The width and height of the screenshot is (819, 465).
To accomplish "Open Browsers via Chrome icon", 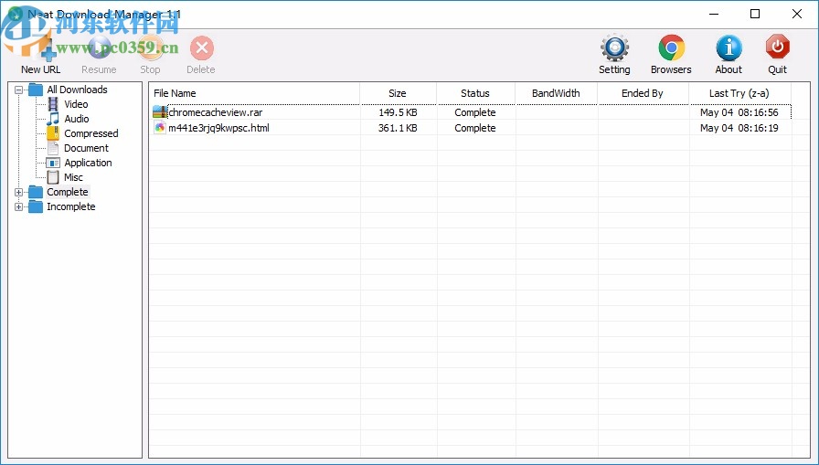I will tap(671, 48).
